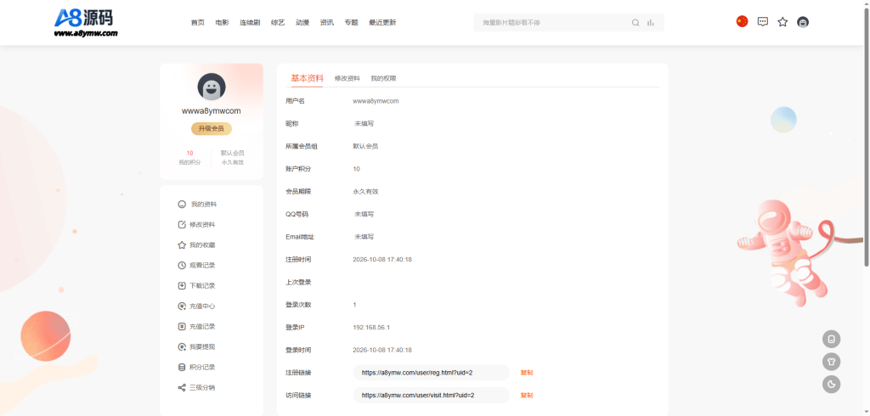Open 充值中心 via its yen icon

pos(182,306)
